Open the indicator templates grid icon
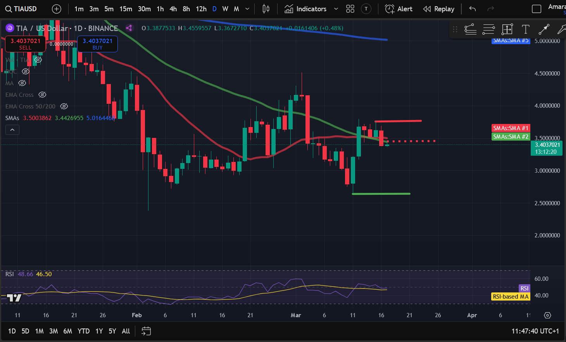This screenshot has width=566, height=342. pos(350,9)
